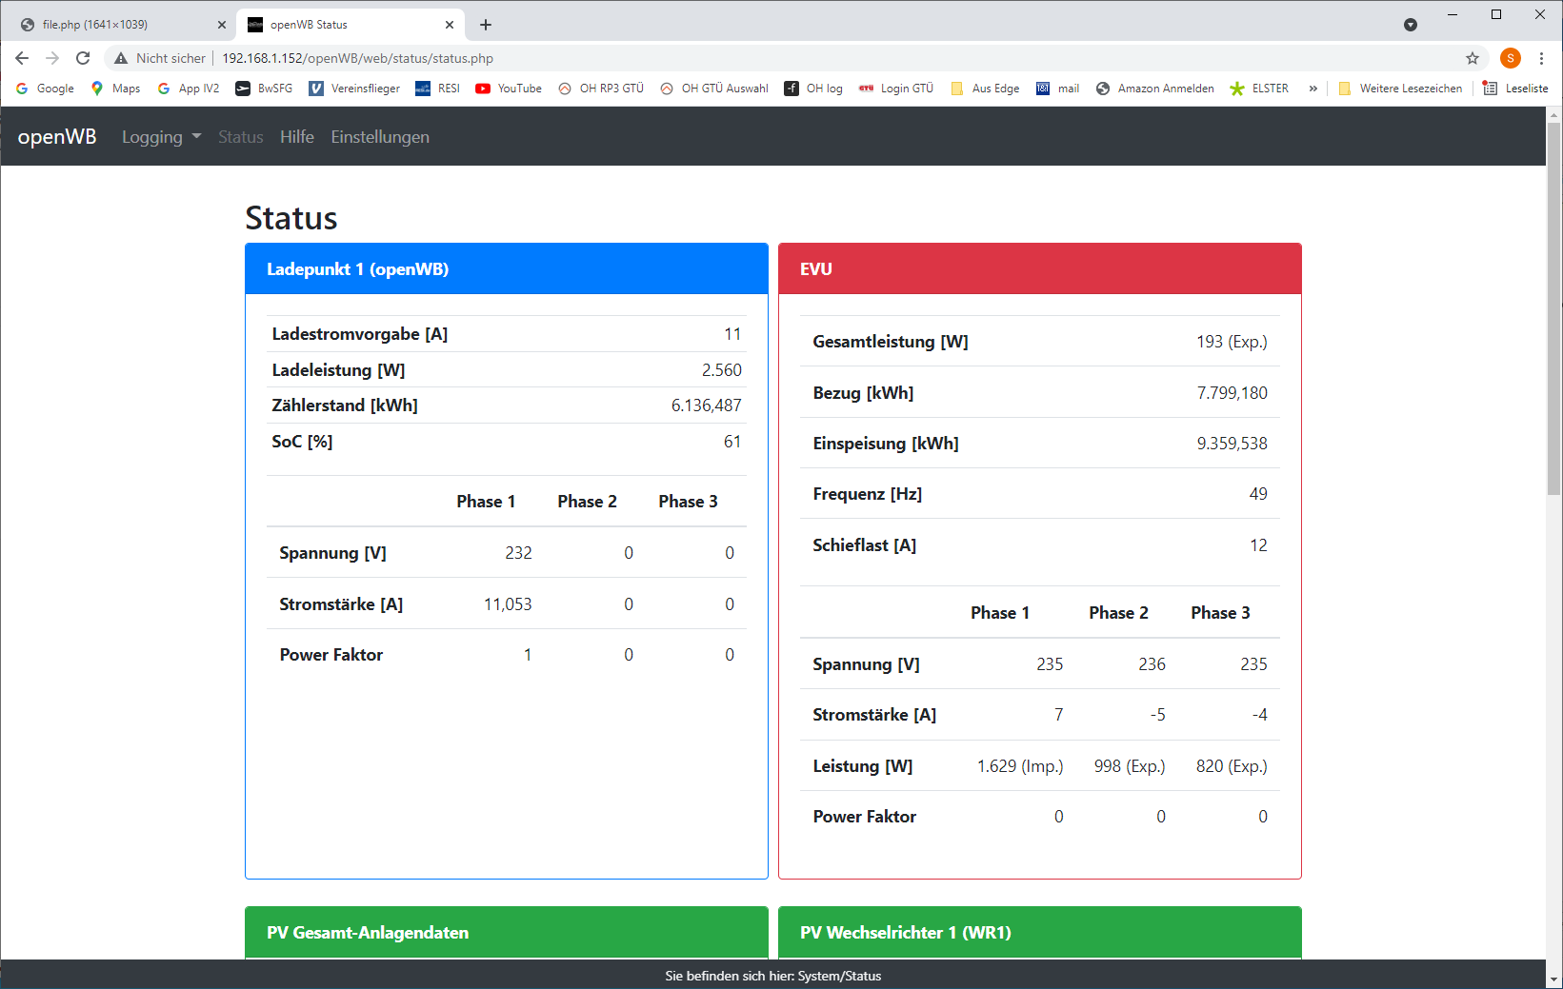Click the page vertical scrollbar thumb

point(1554,308)
